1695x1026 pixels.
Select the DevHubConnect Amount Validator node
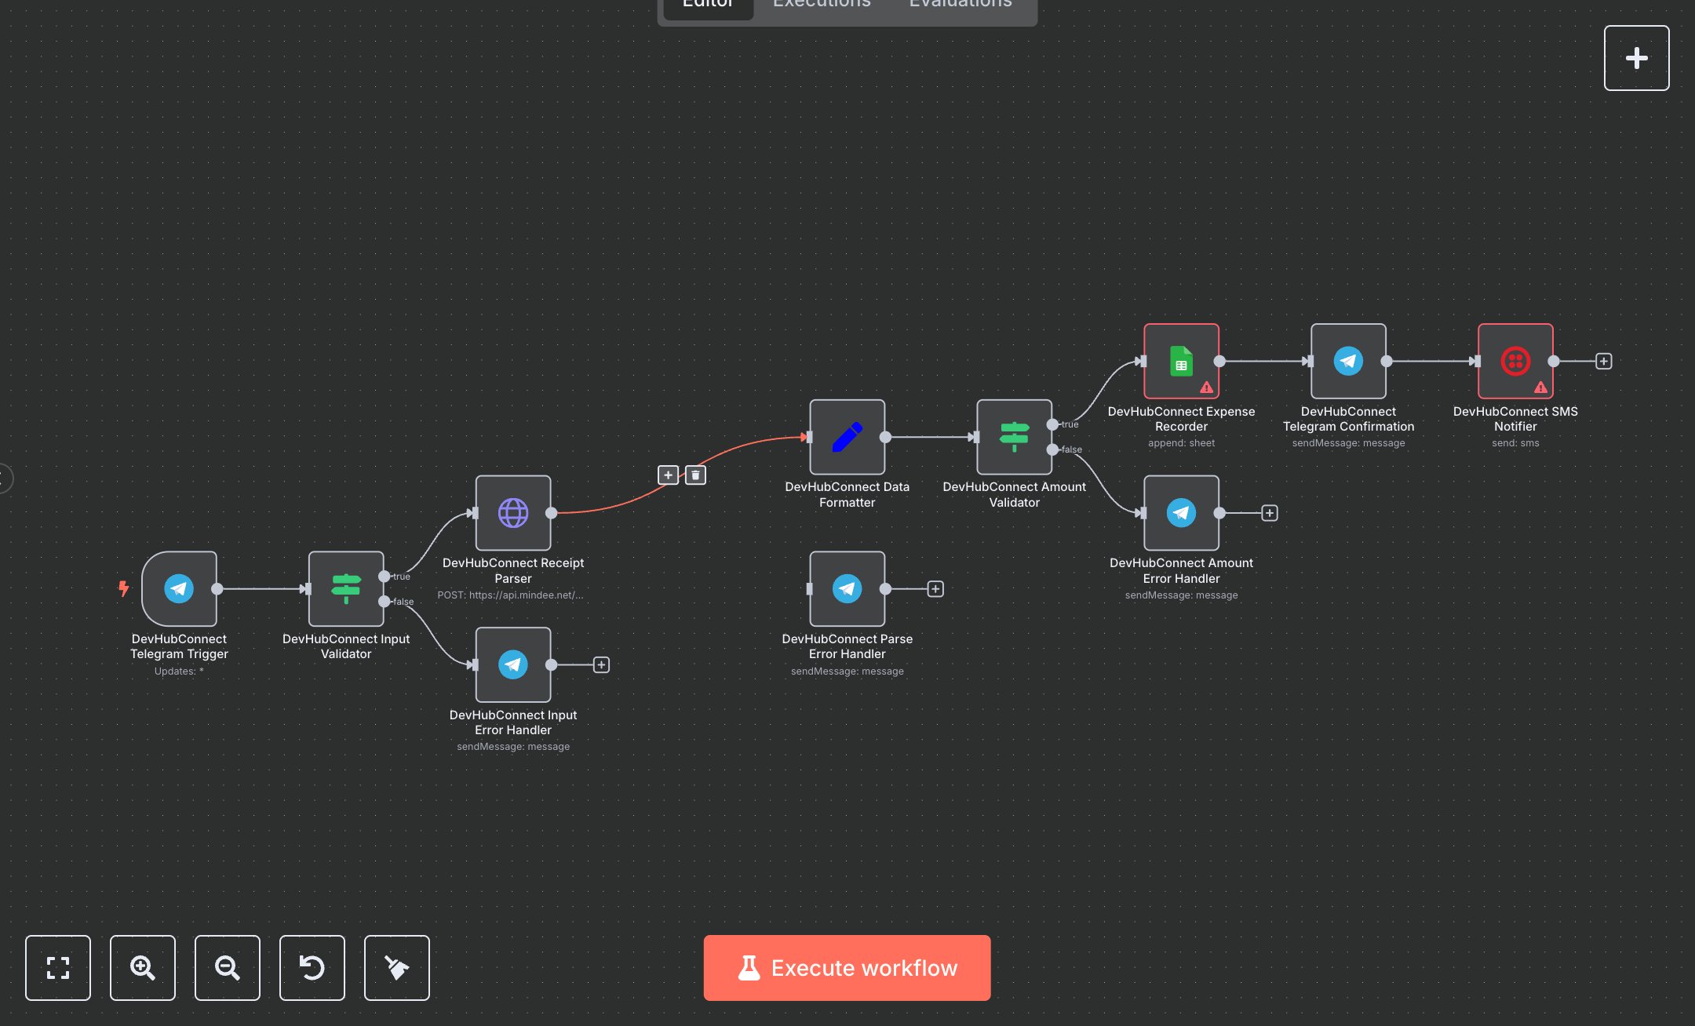(x=1014, y=437)
